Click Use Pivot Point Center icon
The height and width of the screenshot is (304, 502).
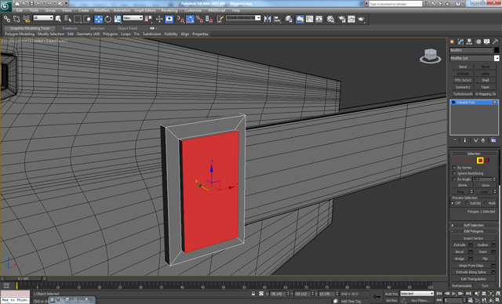148,19
